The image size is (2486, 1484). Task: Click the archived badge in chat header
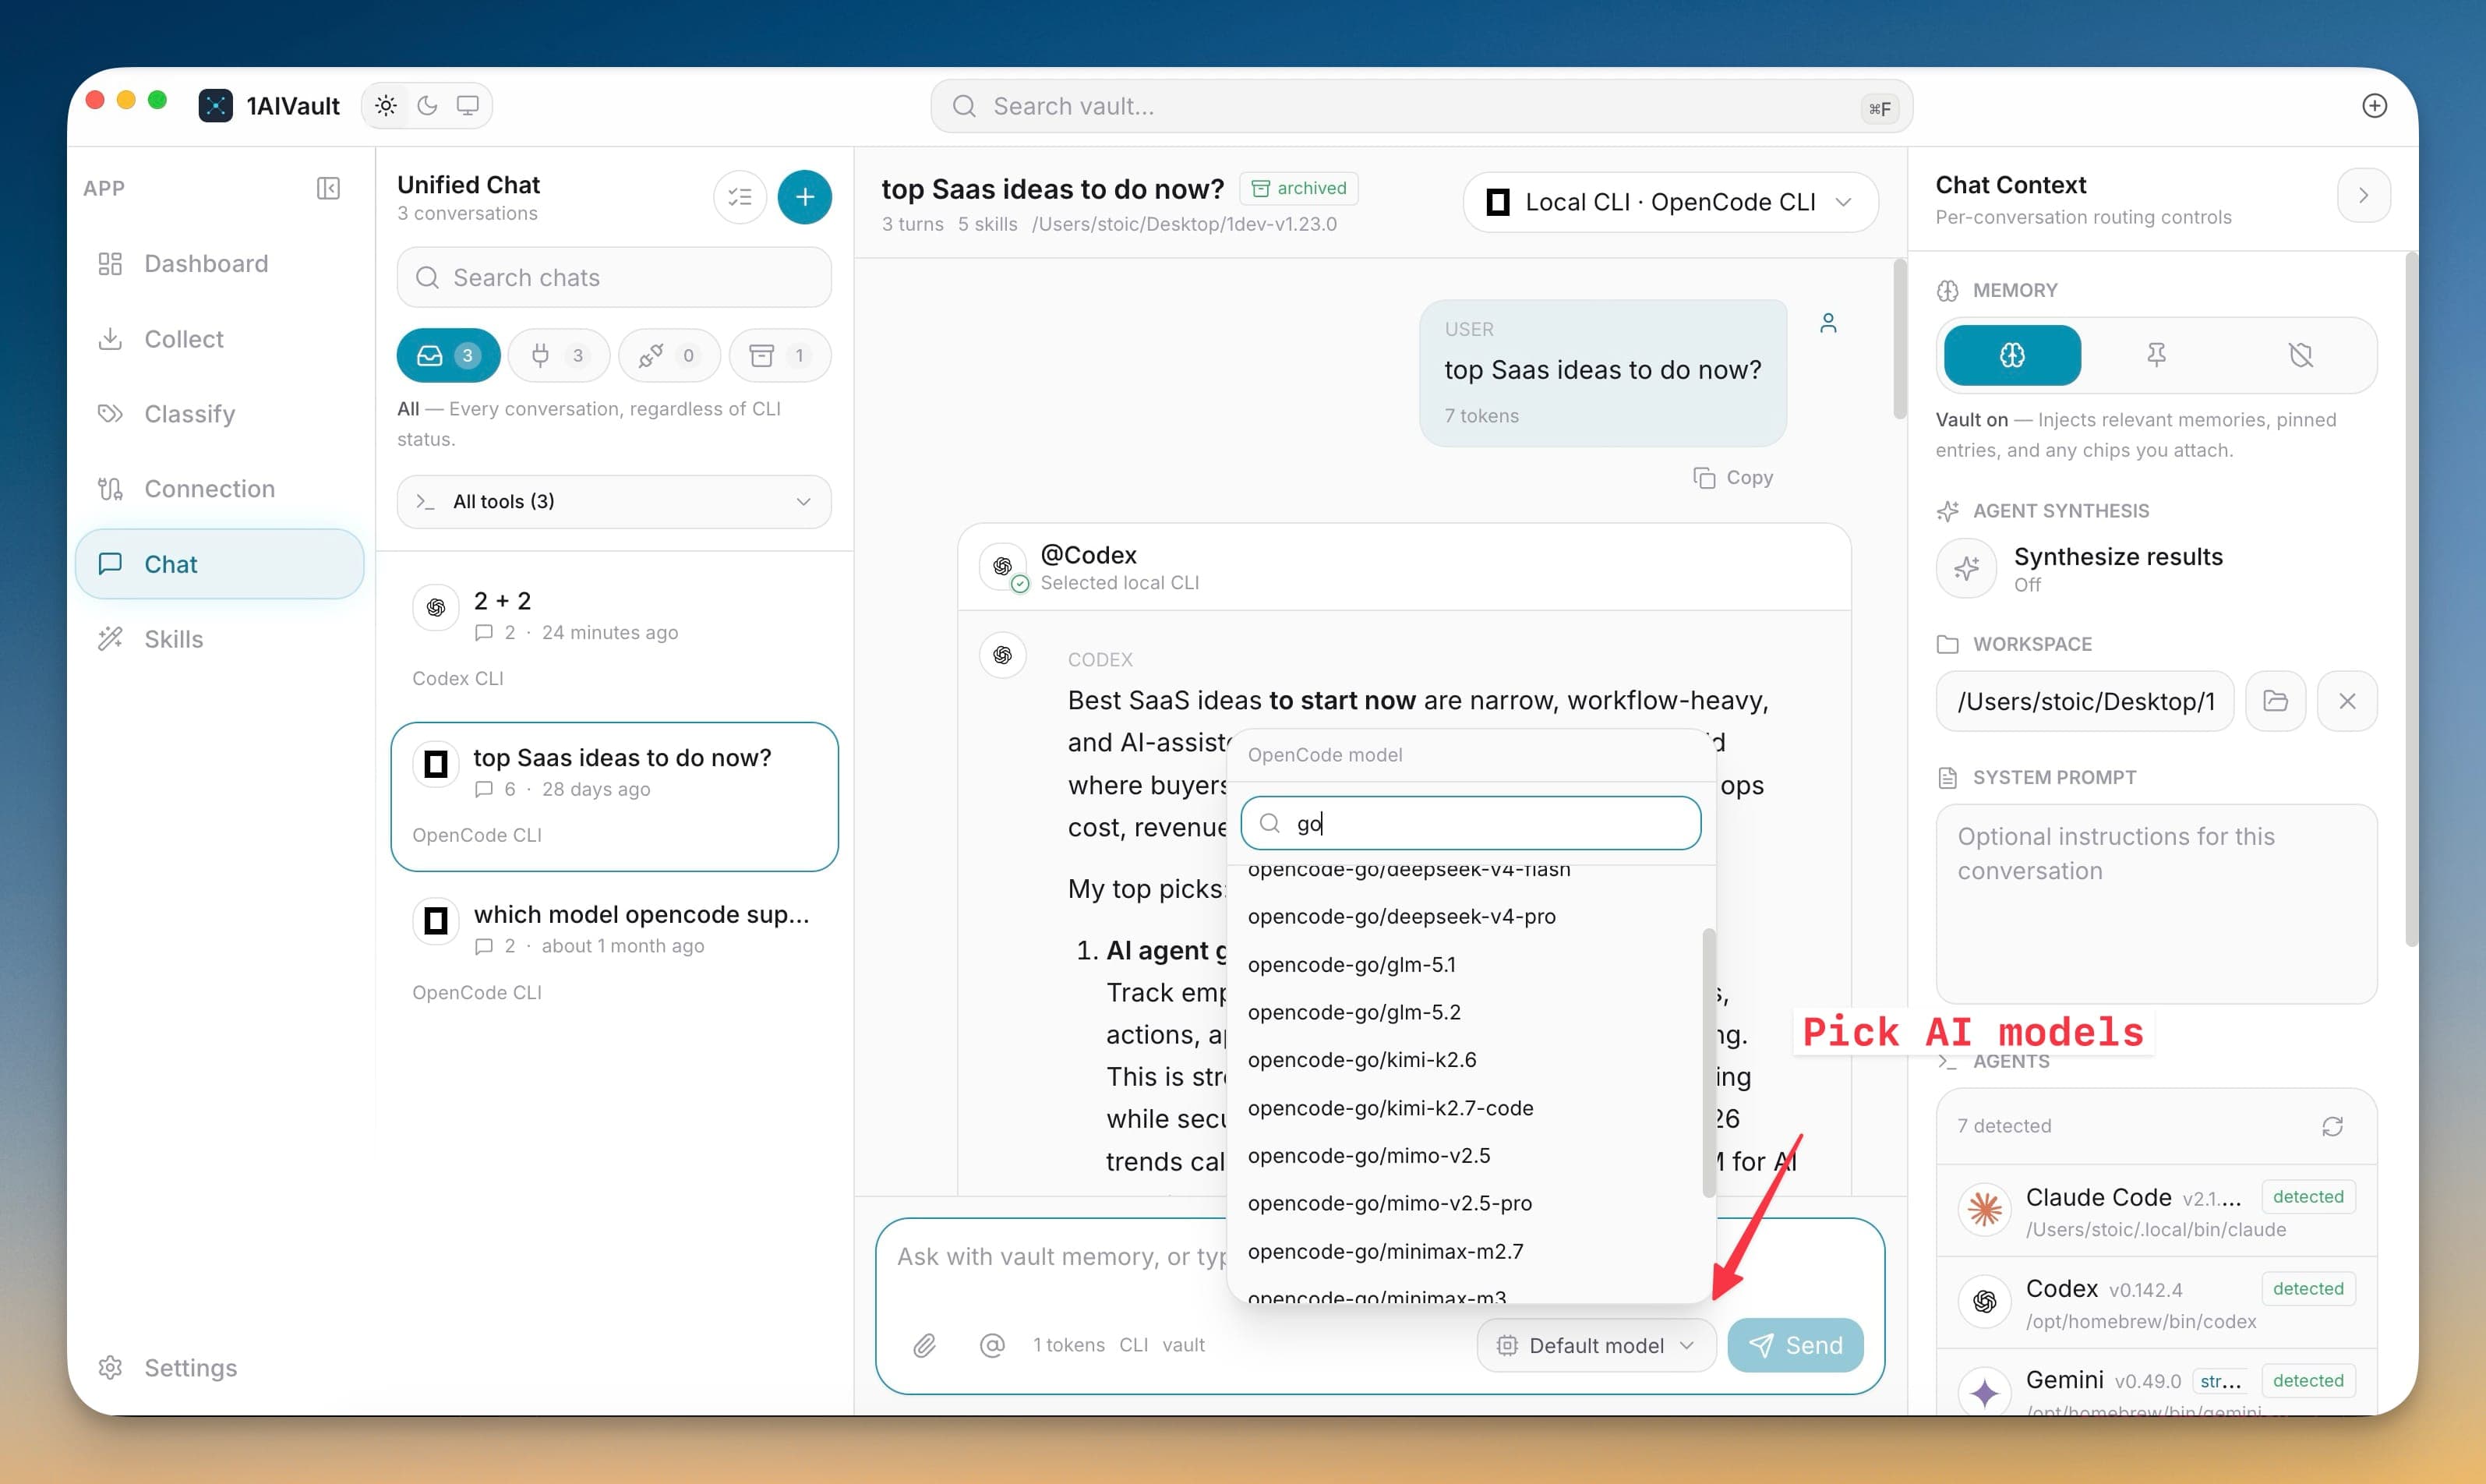[1299, 188]
